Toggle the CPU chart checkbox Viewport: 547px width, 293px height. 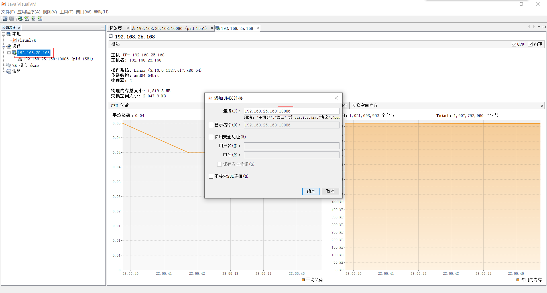pos(514,44)
